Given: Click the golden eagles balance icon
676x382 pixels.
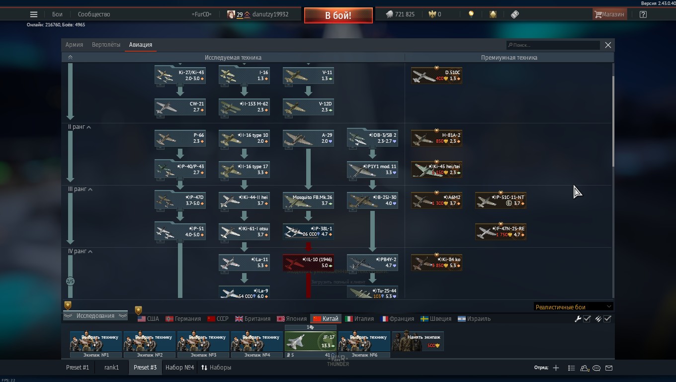Looking at the screenshot, I should pyautogui.click(x=431, y=14).
